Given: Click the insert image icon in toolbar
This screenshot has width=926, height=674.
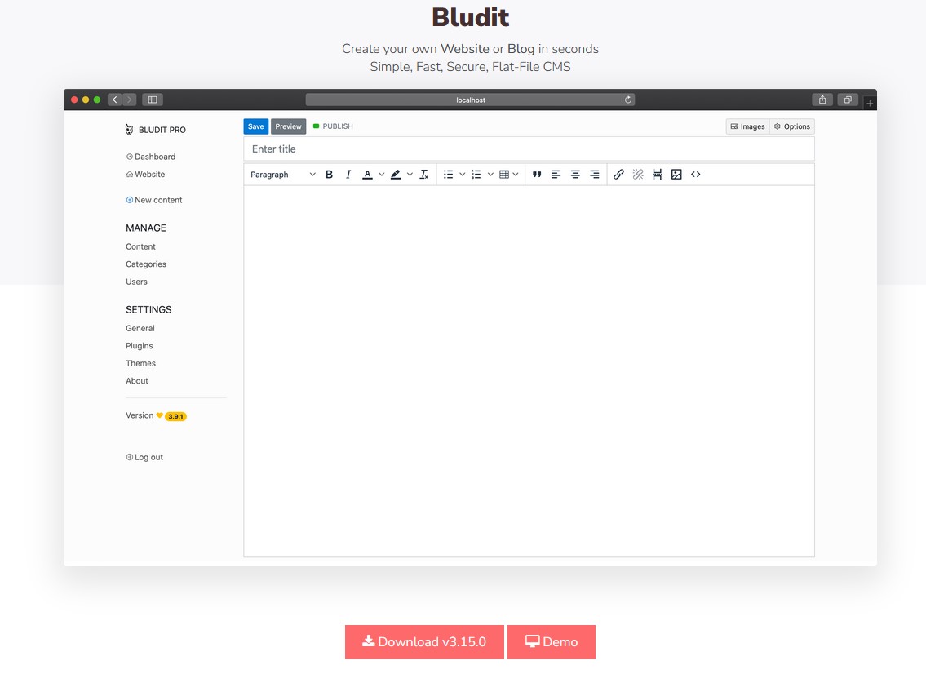Looking at the screenshot, I should tap(676, 175).
